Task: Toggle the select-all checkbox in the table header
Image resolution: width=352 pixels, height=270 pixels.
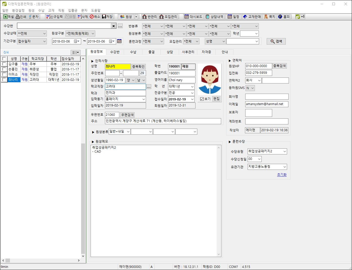Action: [x=4, y=59]
